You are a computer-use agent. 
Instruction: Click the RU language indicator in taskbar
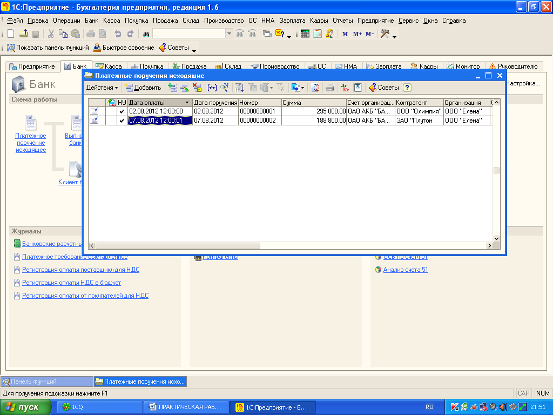[429, 407]
